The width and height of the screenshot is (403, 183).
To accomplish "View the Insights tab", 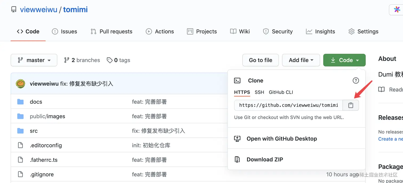I will pyautogui.click(x=320, y=31).
